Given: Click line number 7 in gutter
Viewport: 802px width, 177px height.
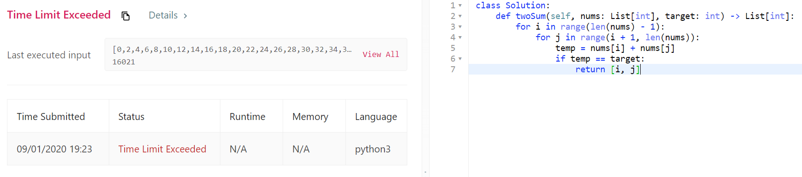Looking at the screenshot, I should [x=453, y=70].
